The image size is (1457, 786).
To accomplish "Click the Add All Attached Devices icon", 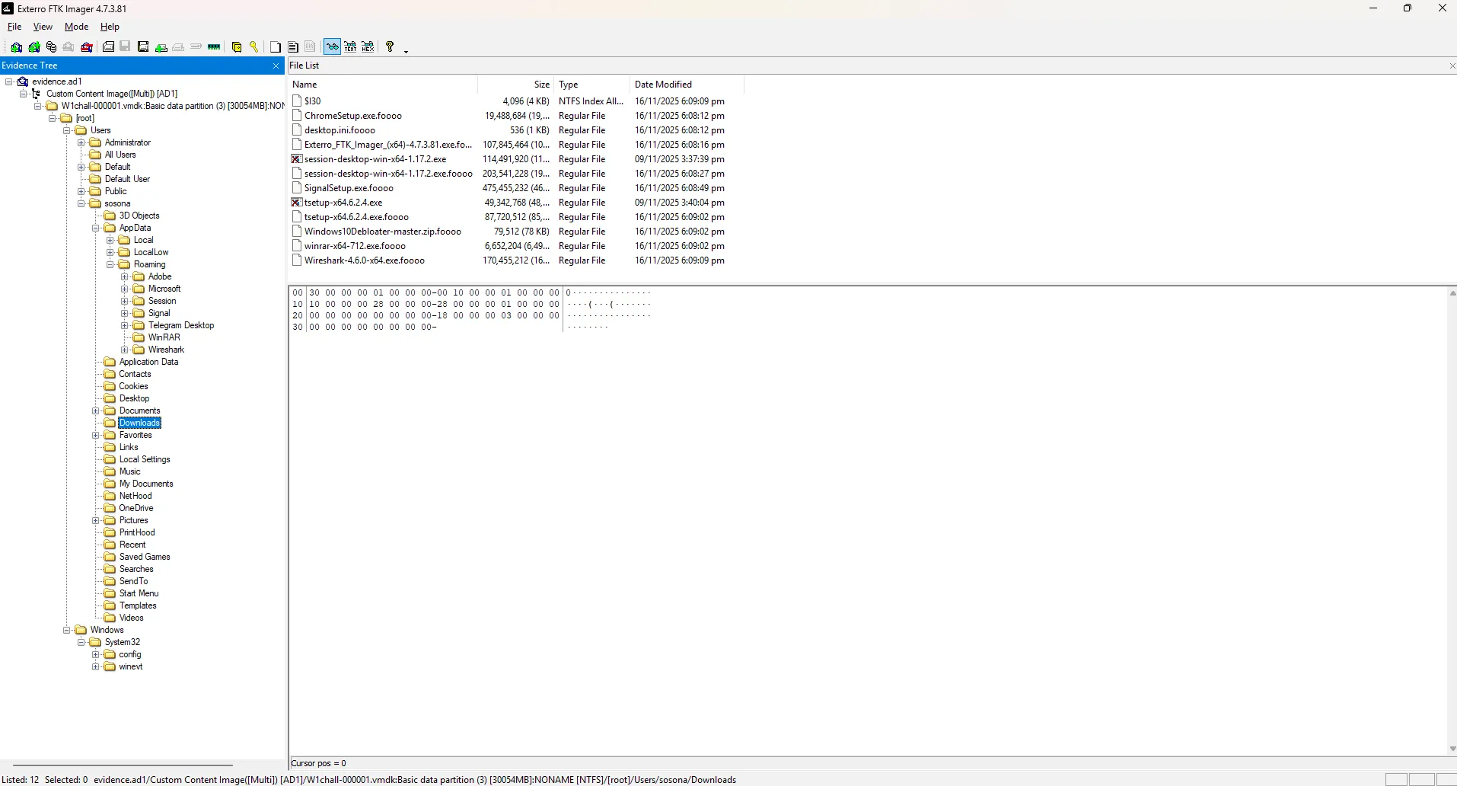I will click(34, 47).
